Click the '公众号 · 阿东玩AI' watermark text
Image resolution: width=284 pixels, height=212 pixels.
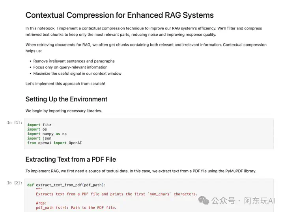point(243,201)
